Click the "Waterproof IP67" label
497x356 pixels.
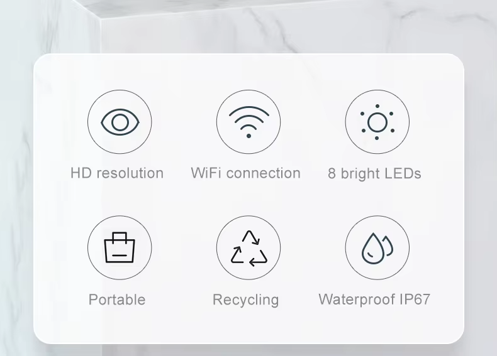click(374, 299)
